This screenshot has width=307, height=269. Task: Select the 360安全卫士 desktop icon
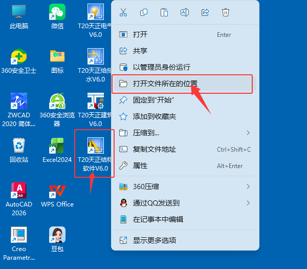pos(19,61)
